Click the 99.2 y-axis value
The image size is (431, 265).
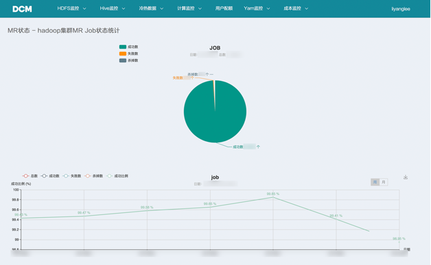pyautogui.click(x=15, y=229)
